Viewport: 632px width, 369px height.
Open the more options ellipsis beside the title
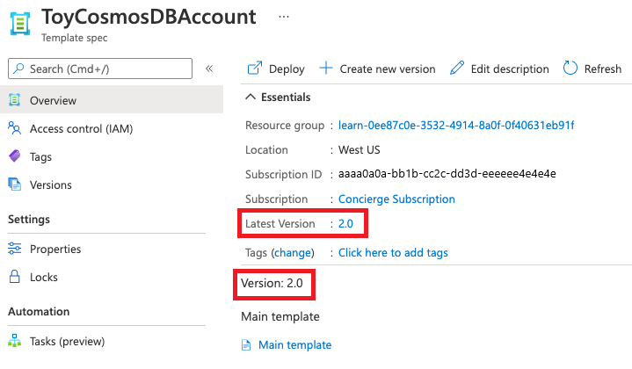click(284, 17)
